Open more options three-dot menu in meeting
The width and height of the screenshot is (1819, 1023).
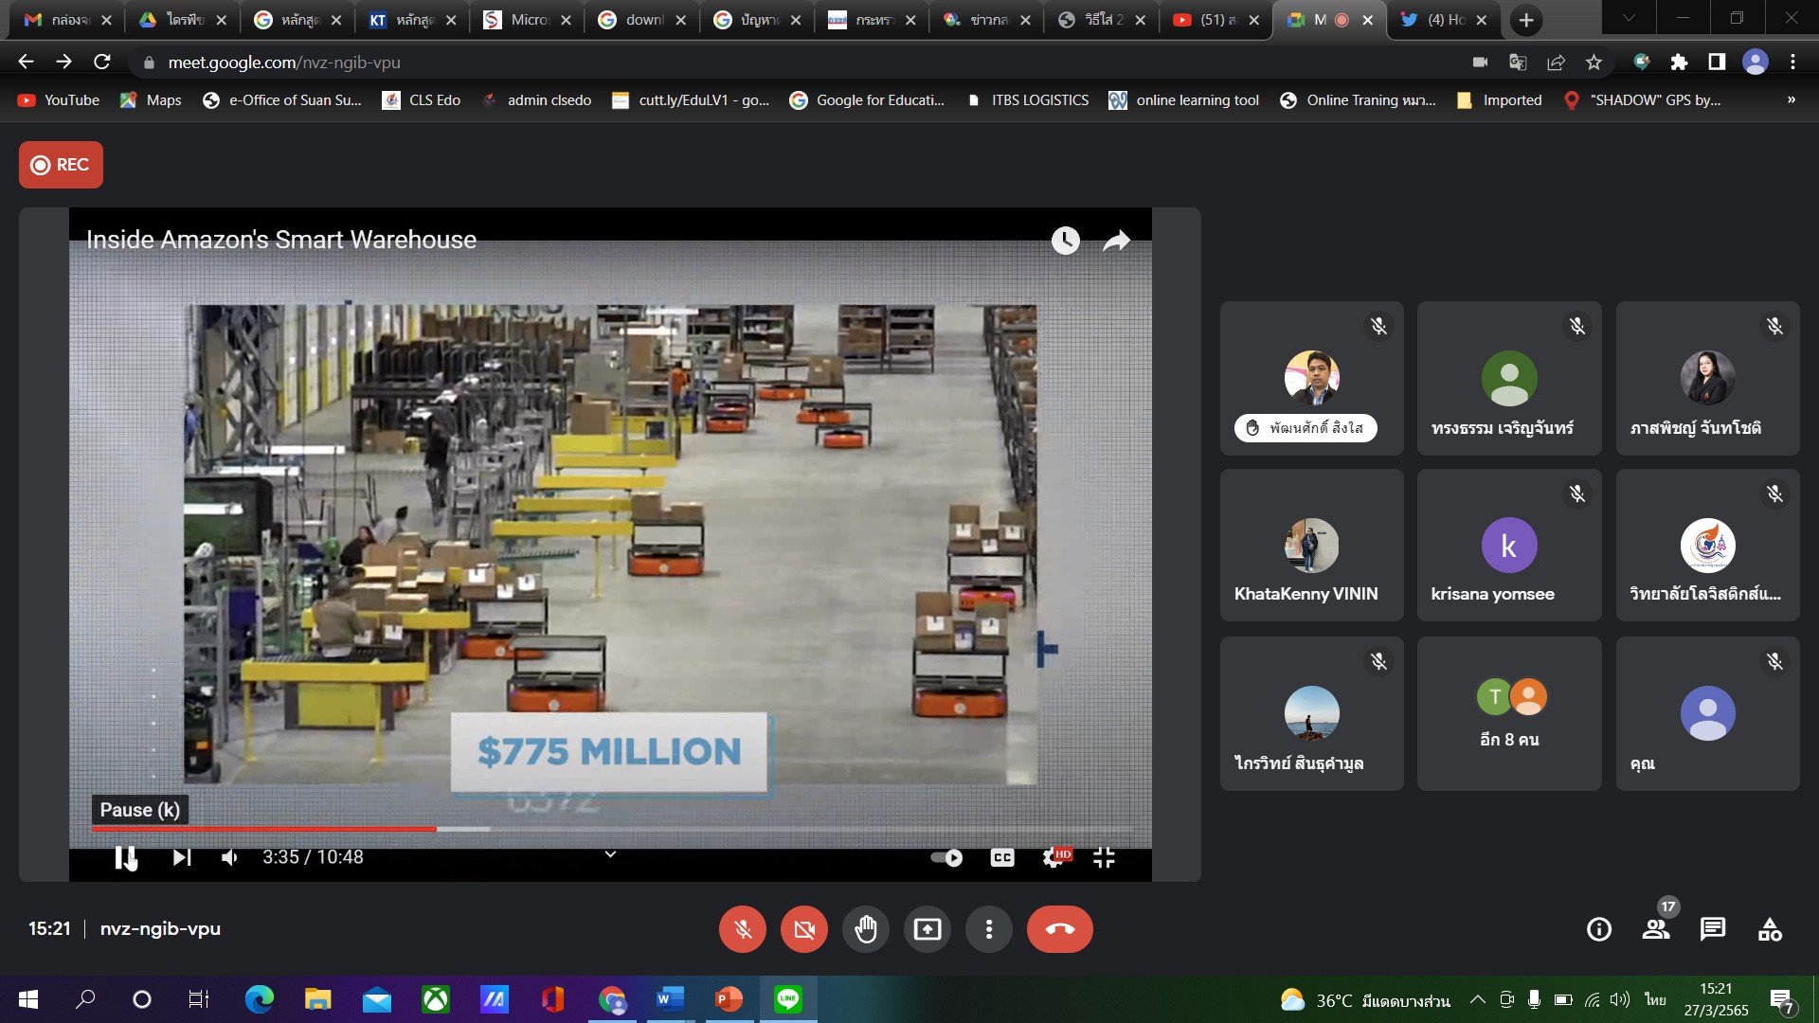click(x=988, y=929)
